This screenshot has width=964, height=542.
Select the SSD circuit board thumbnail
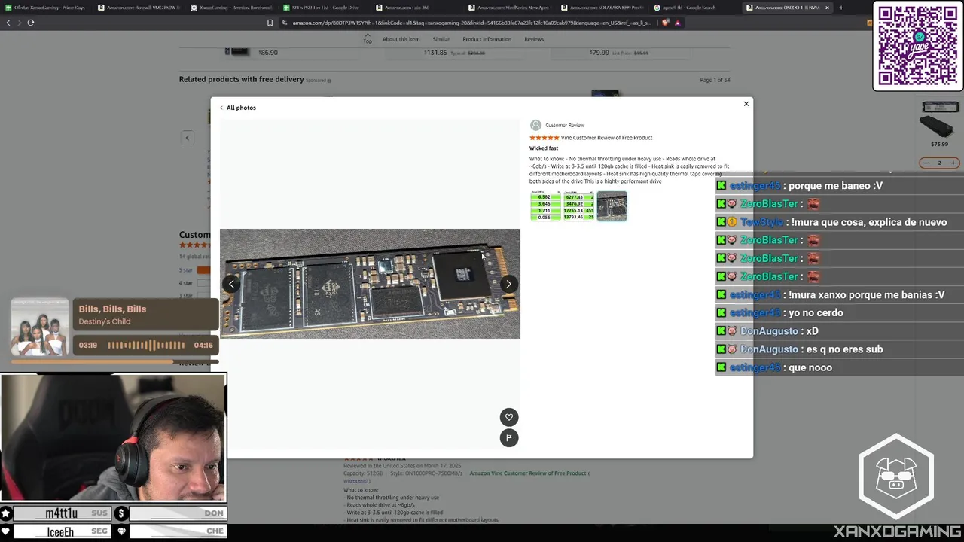point(612,206)
